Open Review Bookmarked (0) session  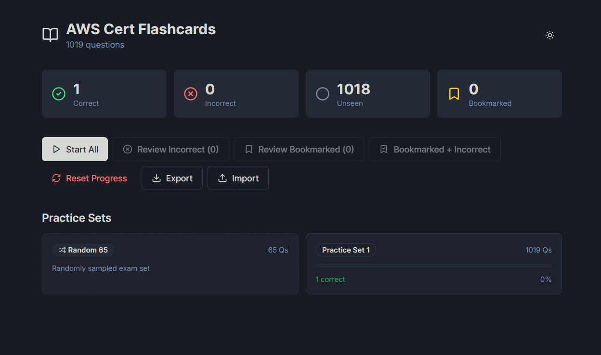pyautogui.click(x=299, y=149)
